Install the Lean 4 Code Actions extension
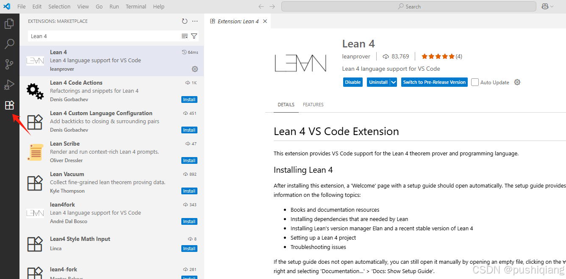 point(189,99)
